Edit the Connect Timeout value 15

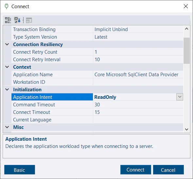point(138,112)
